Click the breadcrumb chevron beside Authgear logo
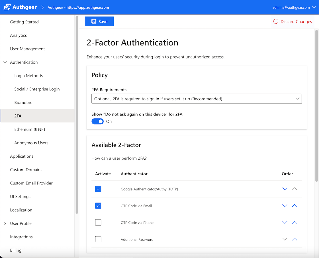319x258 pixels. [42, 7]
